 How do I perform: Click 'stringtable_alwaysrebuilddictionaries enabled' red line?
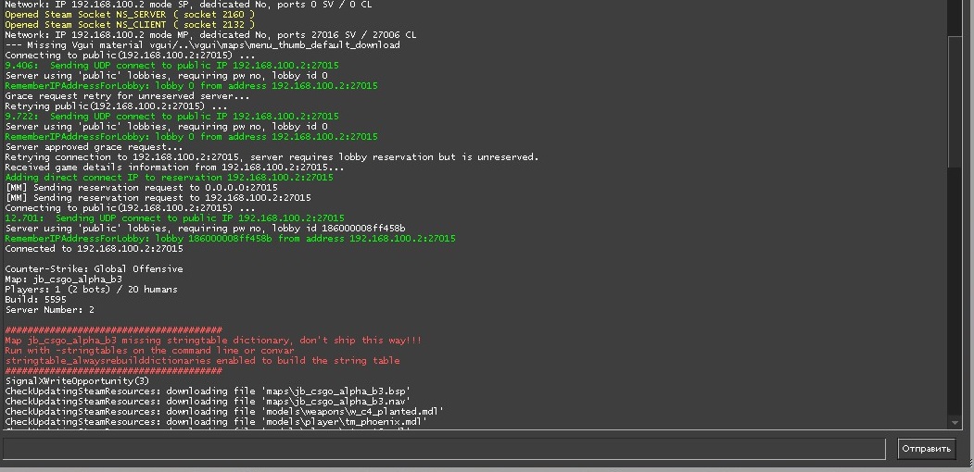(x=203, y=360)
